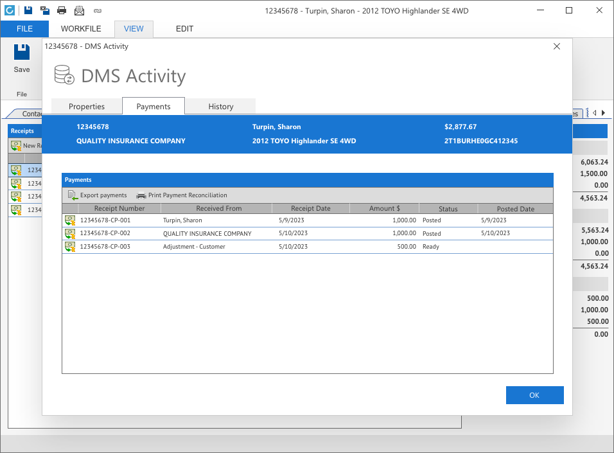Click the Email icon in the title bar

[x=79, y=10]
